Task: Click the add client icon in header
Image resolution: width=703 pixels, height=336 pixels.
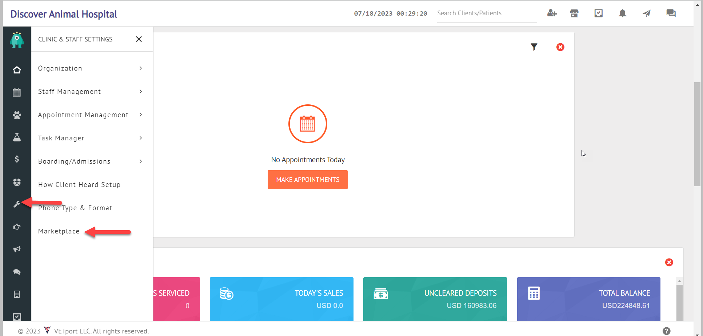Action: click(552, 13)
